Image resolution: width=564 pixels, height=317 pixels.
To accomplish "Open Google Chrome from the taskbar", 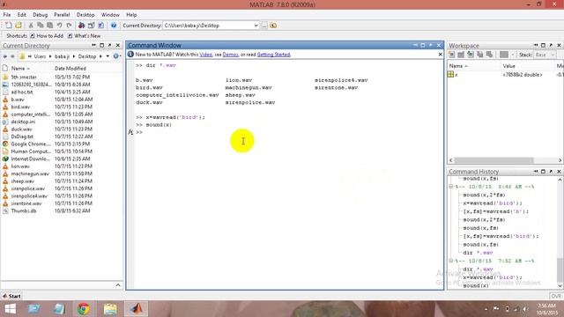I will point(84,309).
